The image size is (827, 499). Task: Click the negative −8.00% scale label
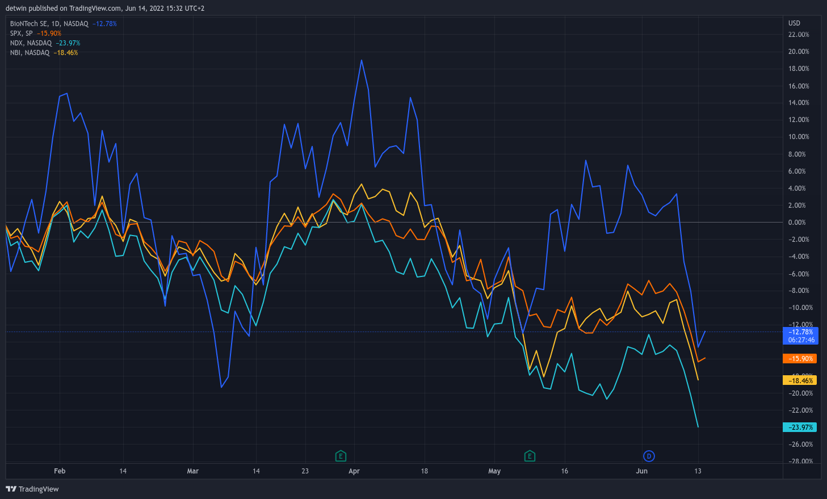(799, 291)
